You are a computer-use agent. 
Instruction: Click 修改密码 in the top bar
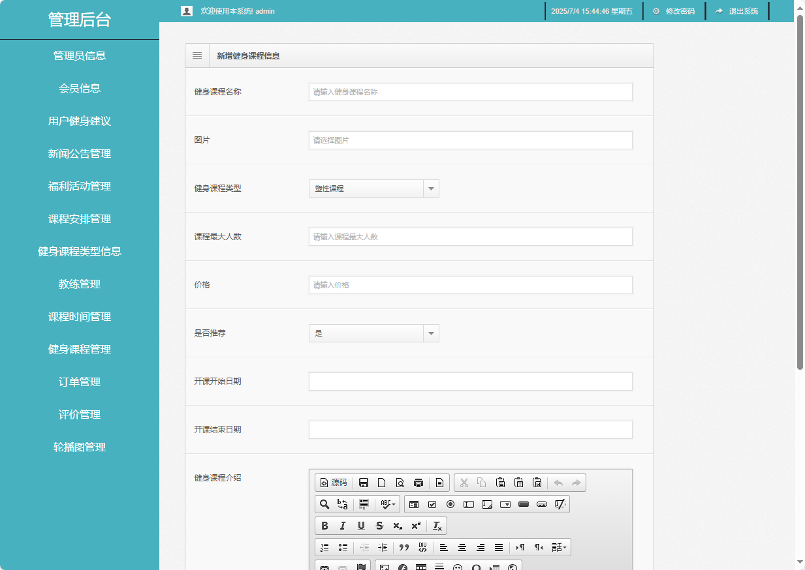674,11
